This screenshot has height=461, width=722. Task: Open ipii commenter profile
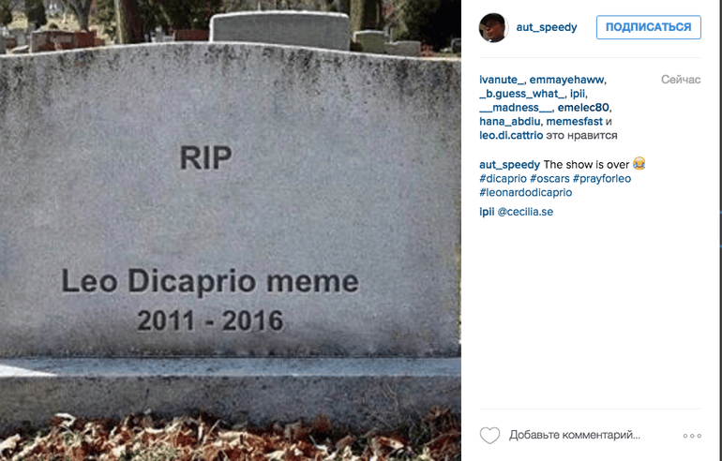tap(487, 212)
